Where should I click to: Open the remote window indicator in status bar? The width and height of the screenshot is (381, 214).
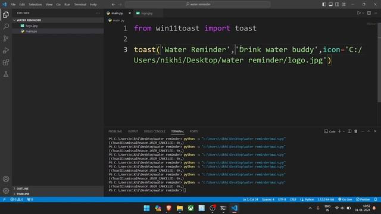tap(4, 200)
